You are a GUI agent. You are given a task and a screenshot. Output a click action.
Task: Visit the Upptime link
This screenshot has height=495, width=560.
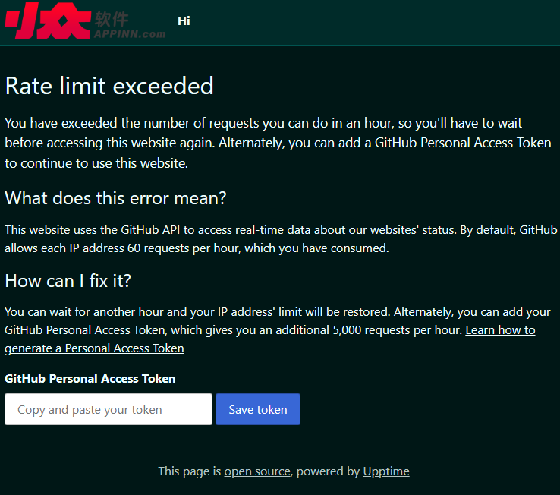385,471
